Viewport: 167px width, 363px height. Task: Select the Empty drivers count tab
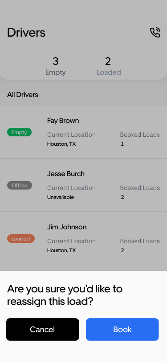[56, 66]
